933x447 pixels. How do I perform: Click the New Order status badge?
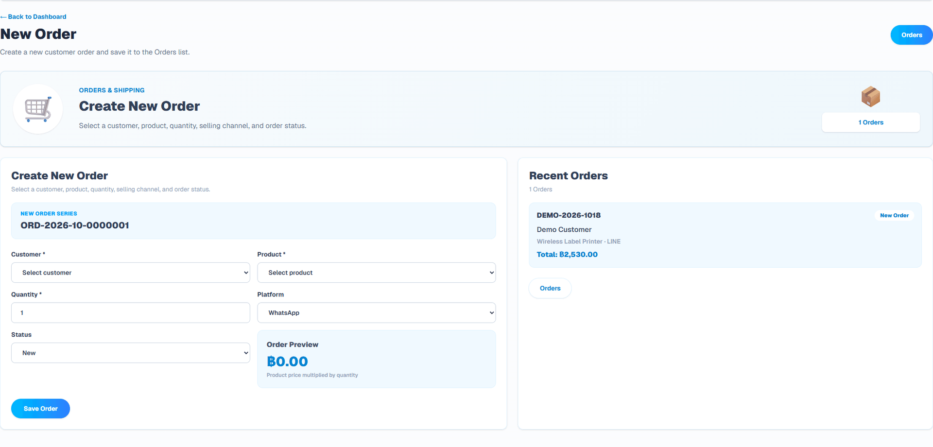pos(894,215)
